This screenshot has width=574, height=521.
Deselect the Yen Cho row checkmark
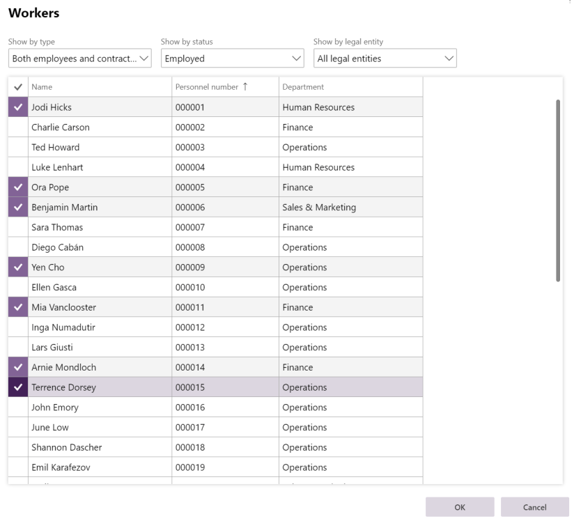point(17,267)
